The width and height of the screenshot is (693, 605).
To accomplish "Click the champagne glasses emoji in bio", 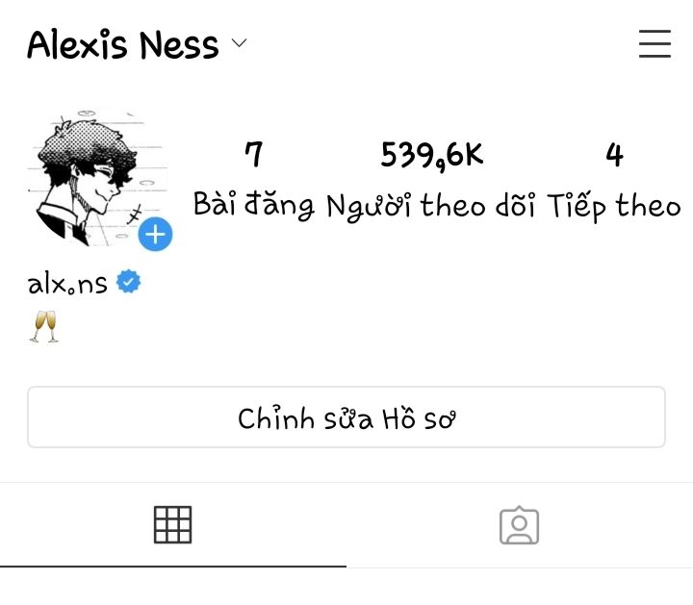I will 43,326.
